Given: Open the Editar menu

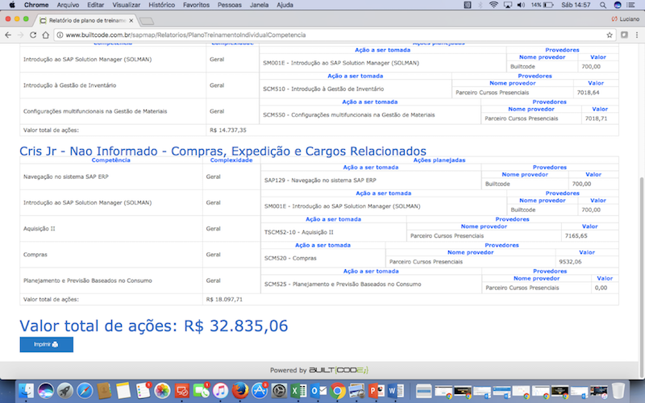Looking at the screenshot, I should click(95, 5).
